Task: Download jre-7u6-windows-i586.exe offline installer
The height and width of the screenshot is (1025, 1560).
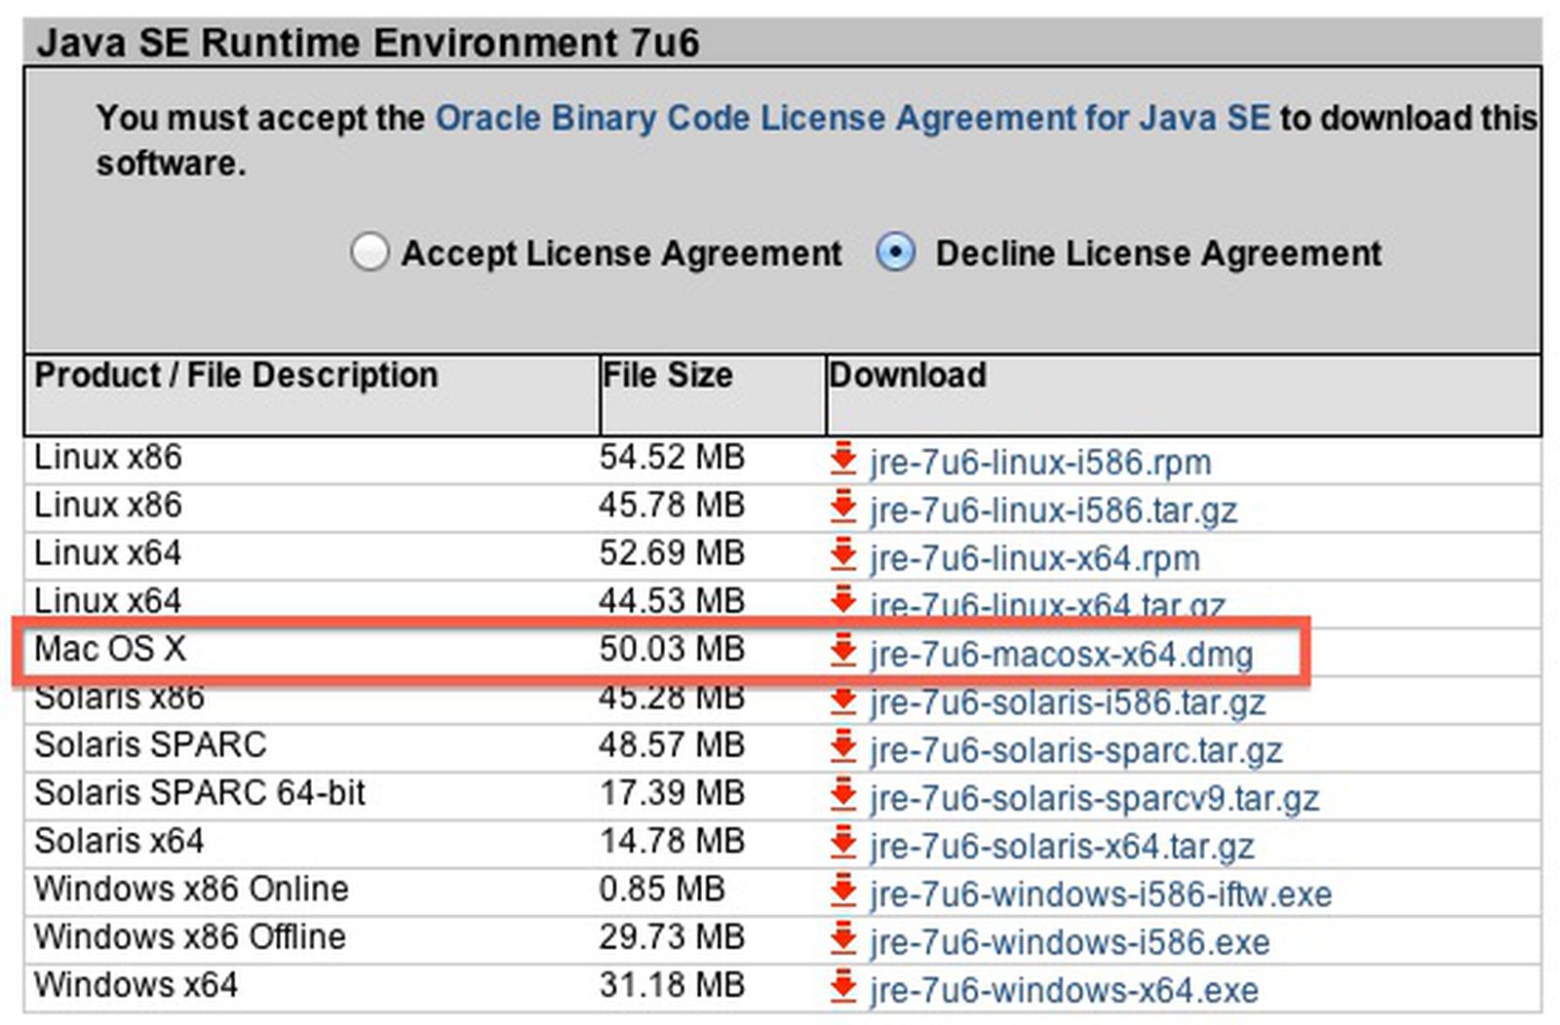Action: [x=1070, y=942]
